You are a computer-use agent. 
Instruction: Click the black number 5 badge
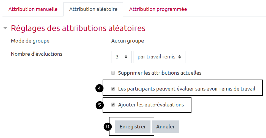click(x=99, y=105)
